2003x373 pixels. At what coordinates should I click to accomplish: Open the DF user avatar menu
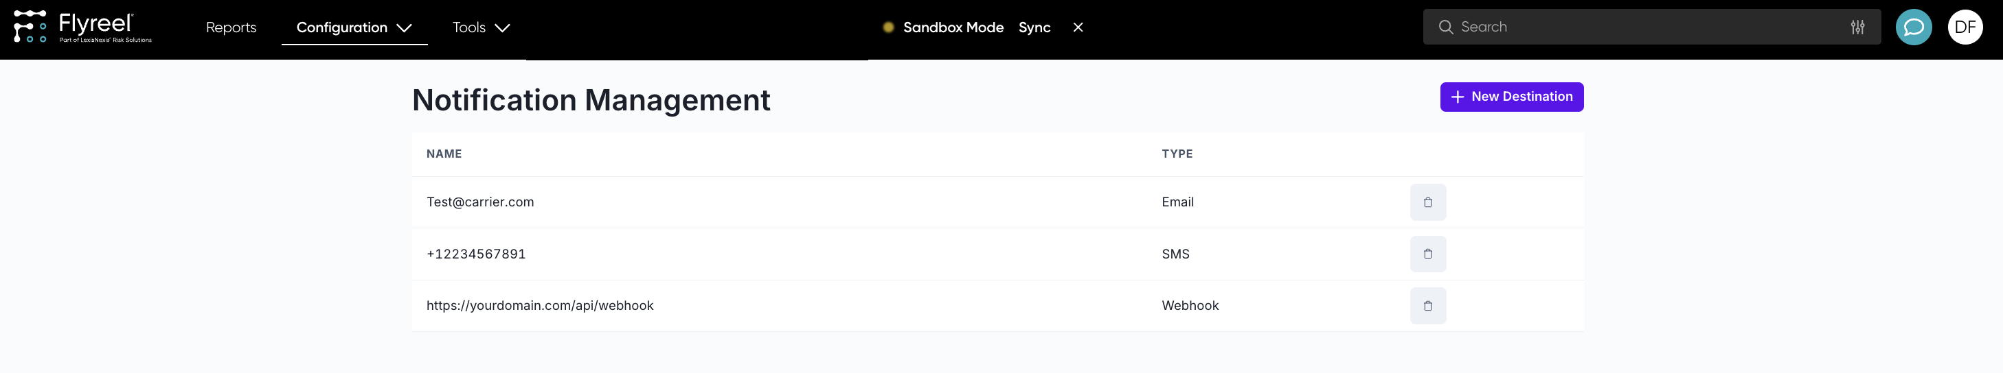1965,27
